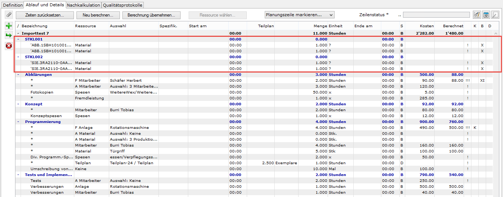Delete row using the red X icon

(9, 46)
